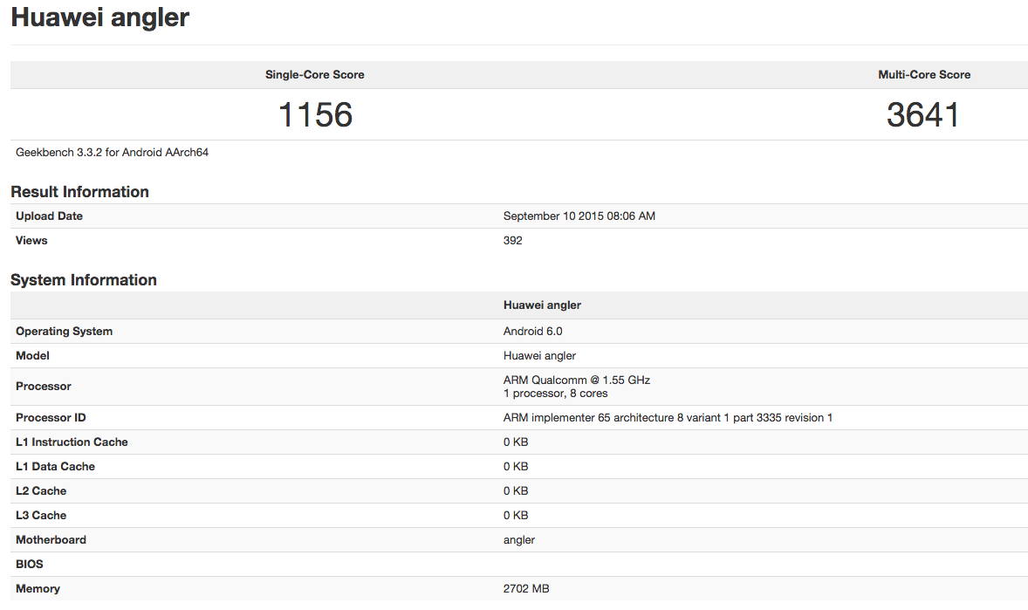Select the 'Android 6.0' value
The height and width of the screenshot is (610, 1028).
[x=533, y=332]
